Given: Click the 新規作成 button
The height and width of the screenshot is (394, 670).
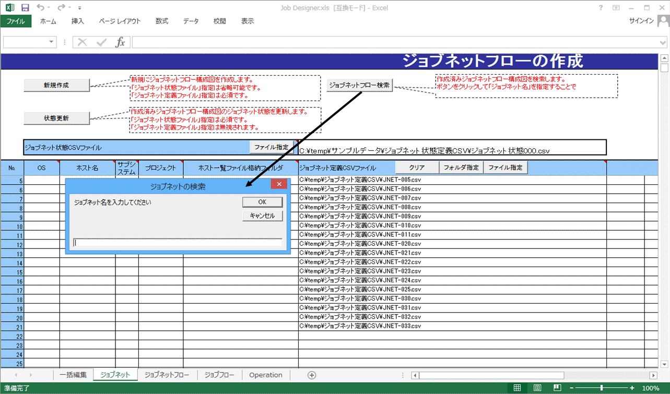Looking at the screenshot, I should click(x=56, y=85).
